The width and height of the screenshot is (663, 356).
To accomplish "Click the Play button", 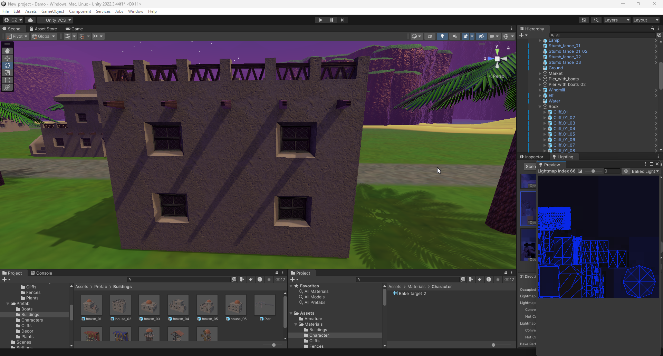I will coord(321,20).
